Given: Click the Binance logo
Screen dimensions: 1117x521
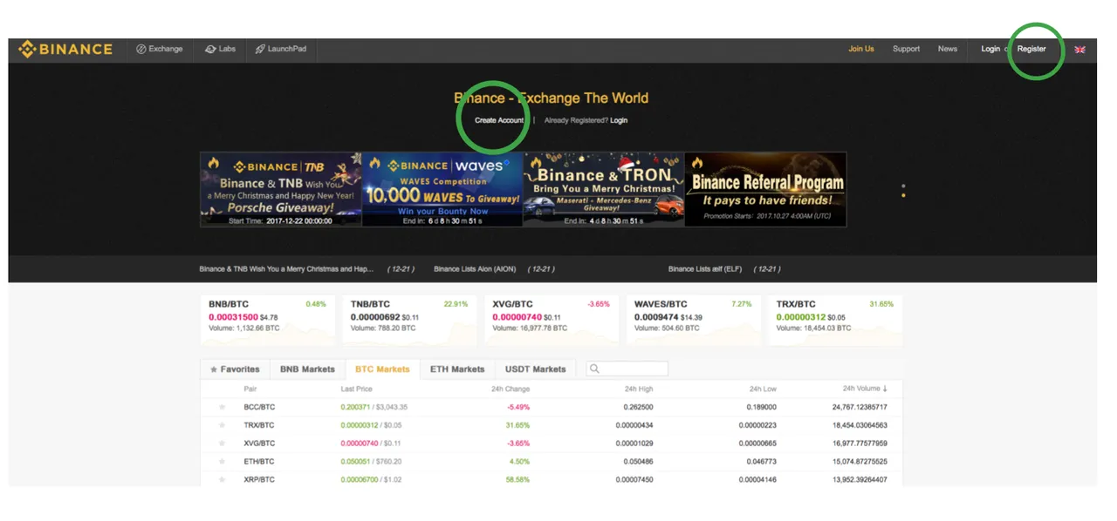Looking at the screenshot, I should pos(65,49).
